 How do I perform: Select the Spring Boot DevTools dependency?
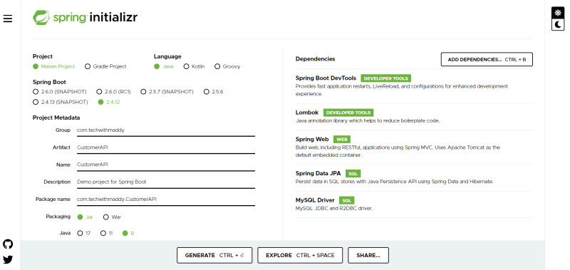tap(414, 85)
